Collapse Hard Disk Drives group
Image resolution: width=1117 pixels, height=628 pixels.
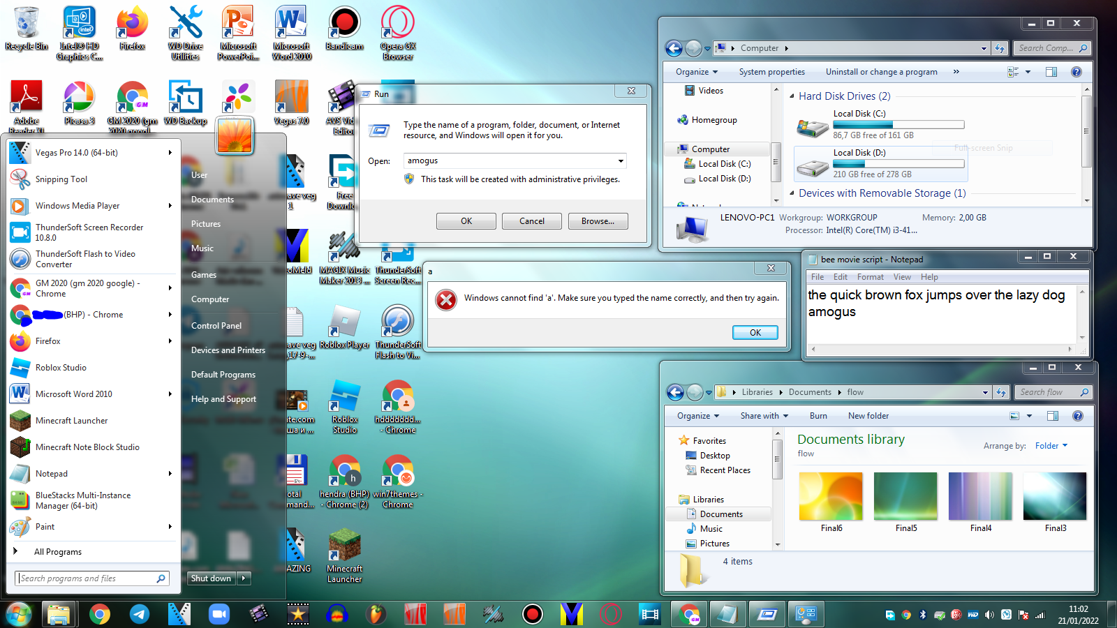coord(792,96)
